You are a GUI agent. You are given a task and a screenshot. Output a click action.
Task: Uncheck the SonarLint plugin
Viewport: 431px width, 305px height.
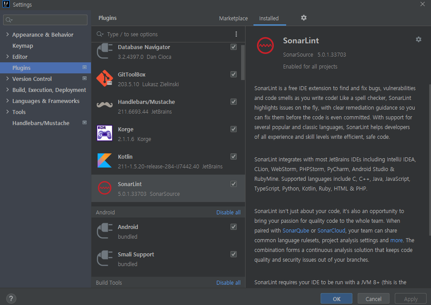[x=234, y=184]
